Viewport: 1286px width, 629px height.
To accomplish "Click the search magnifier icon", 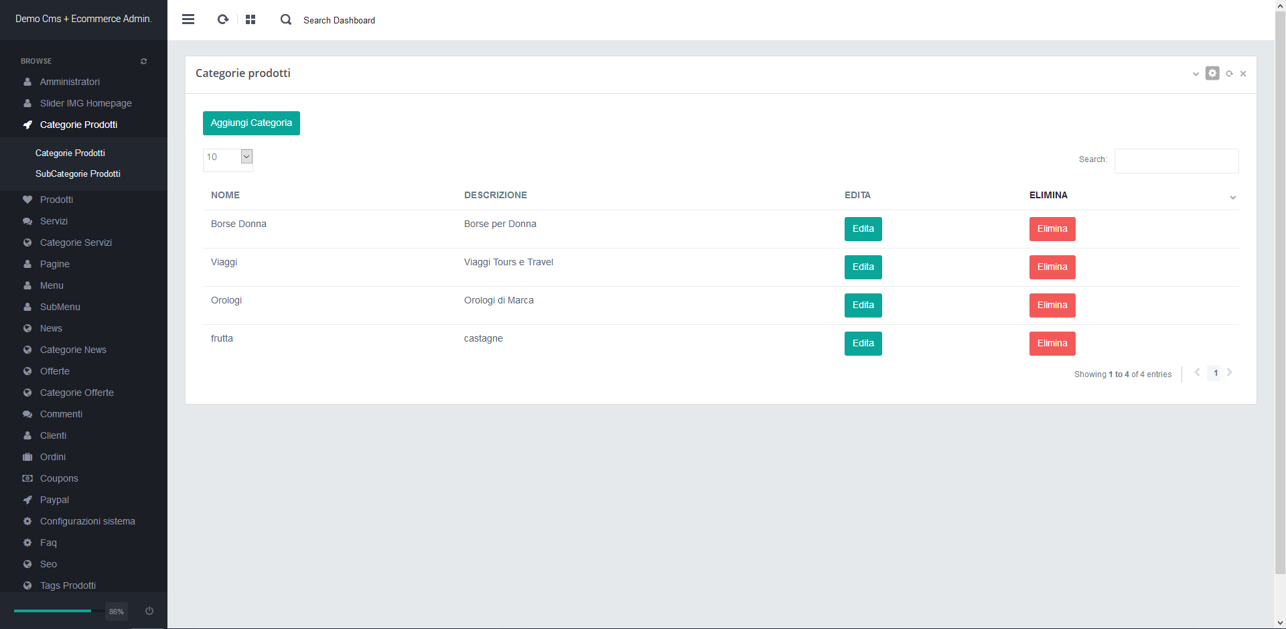I will [286, 20].
